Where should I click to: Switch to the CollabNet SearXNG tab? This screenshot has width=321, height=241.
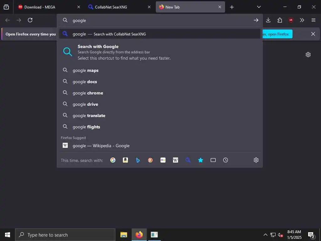point(120,7)
